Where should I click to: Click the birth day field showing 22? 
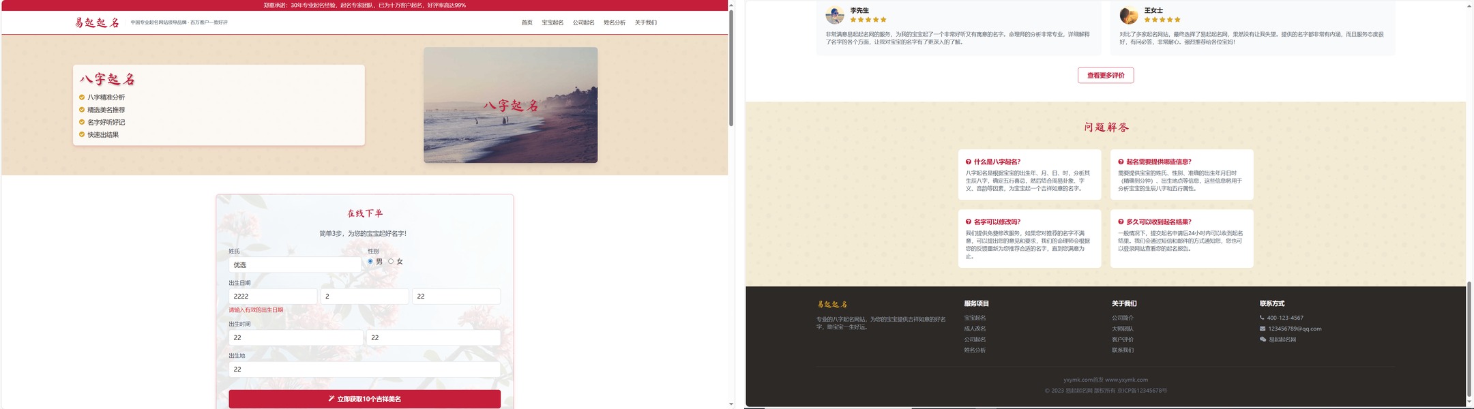456,297
